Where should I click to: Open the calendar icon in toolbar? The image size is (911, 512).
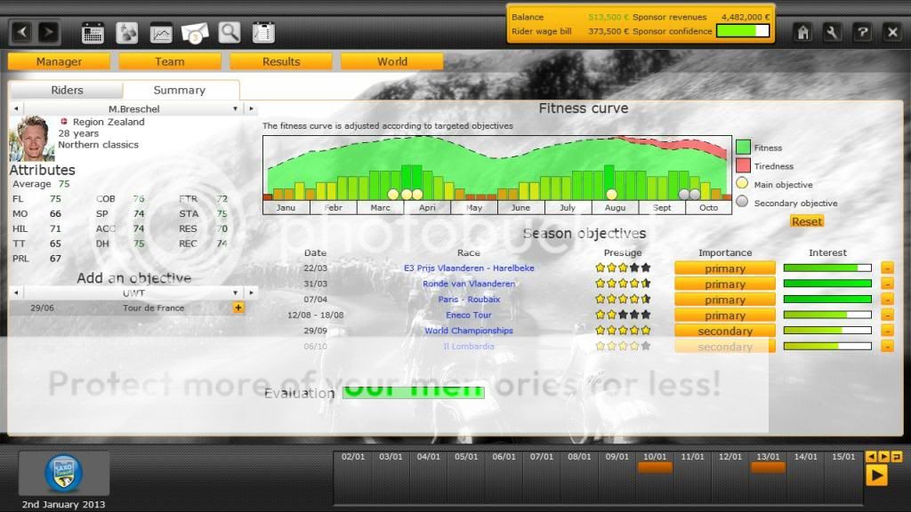[93, 33]
